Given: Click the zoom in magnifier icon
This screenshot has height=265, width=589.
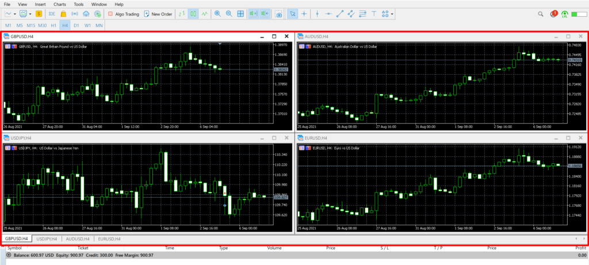Looking at the screenshot, I should point(217,14).
